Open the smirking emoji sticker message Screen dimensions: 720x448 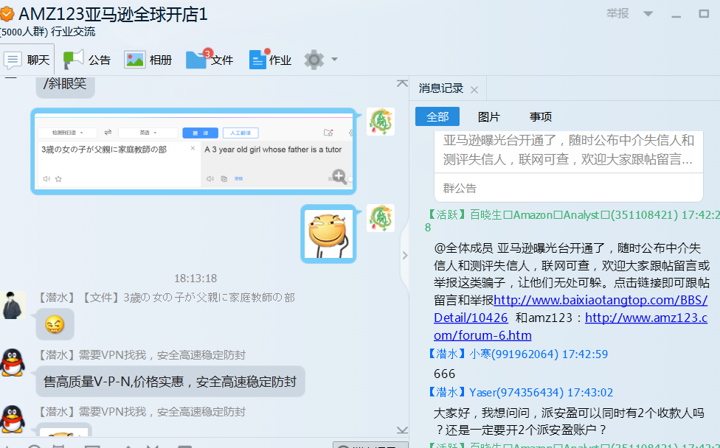(x=328, y=234)
